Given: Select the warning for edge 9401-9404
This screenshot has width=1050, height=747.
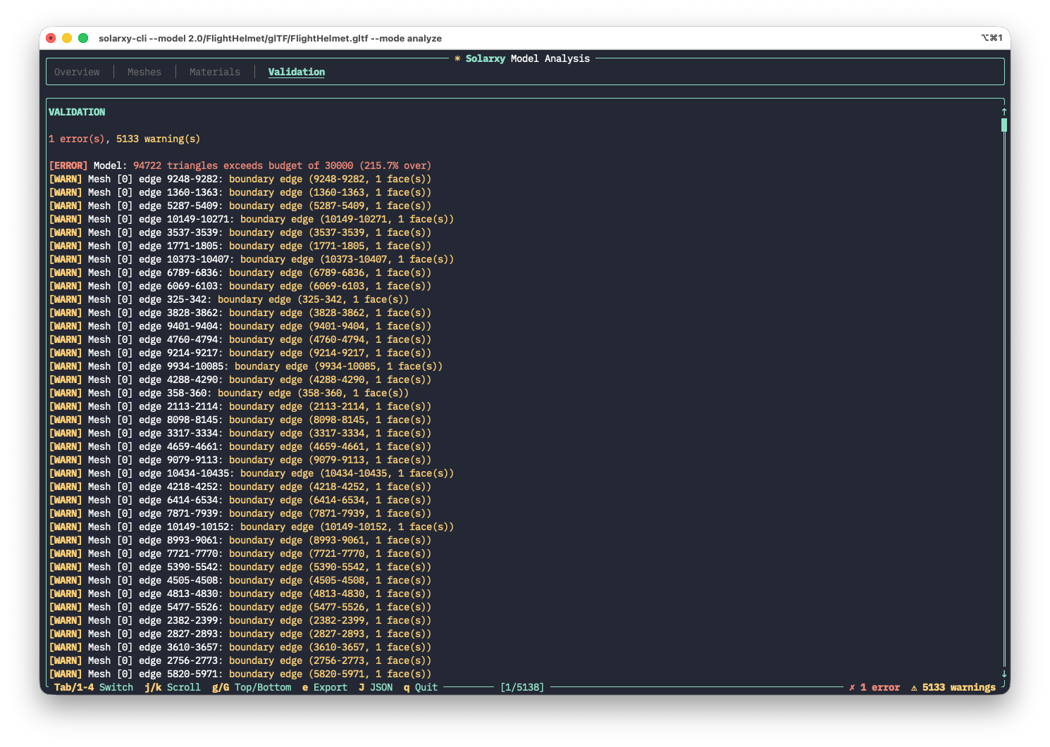Looking at the screenshot, I should point(240,326).
